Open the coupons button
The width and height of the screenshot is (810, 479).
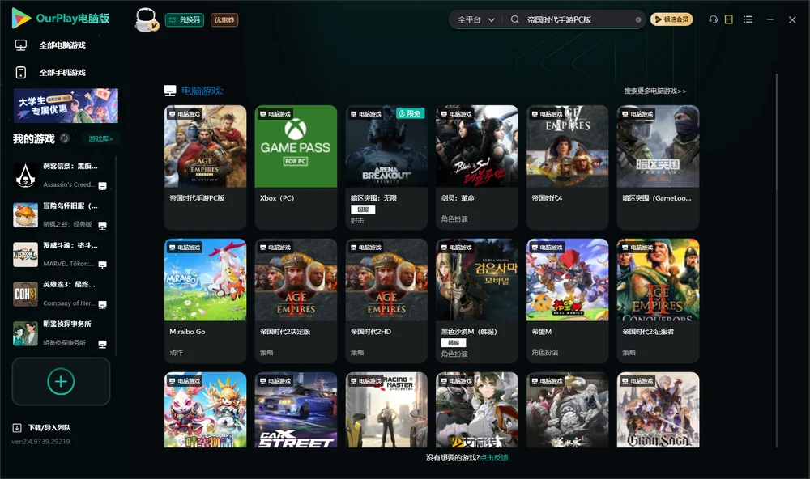[x=224, y=20]
